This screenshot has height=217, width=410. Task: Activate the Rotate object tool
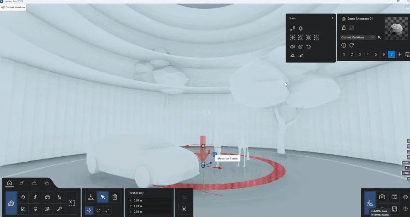(x=98, y=210)
